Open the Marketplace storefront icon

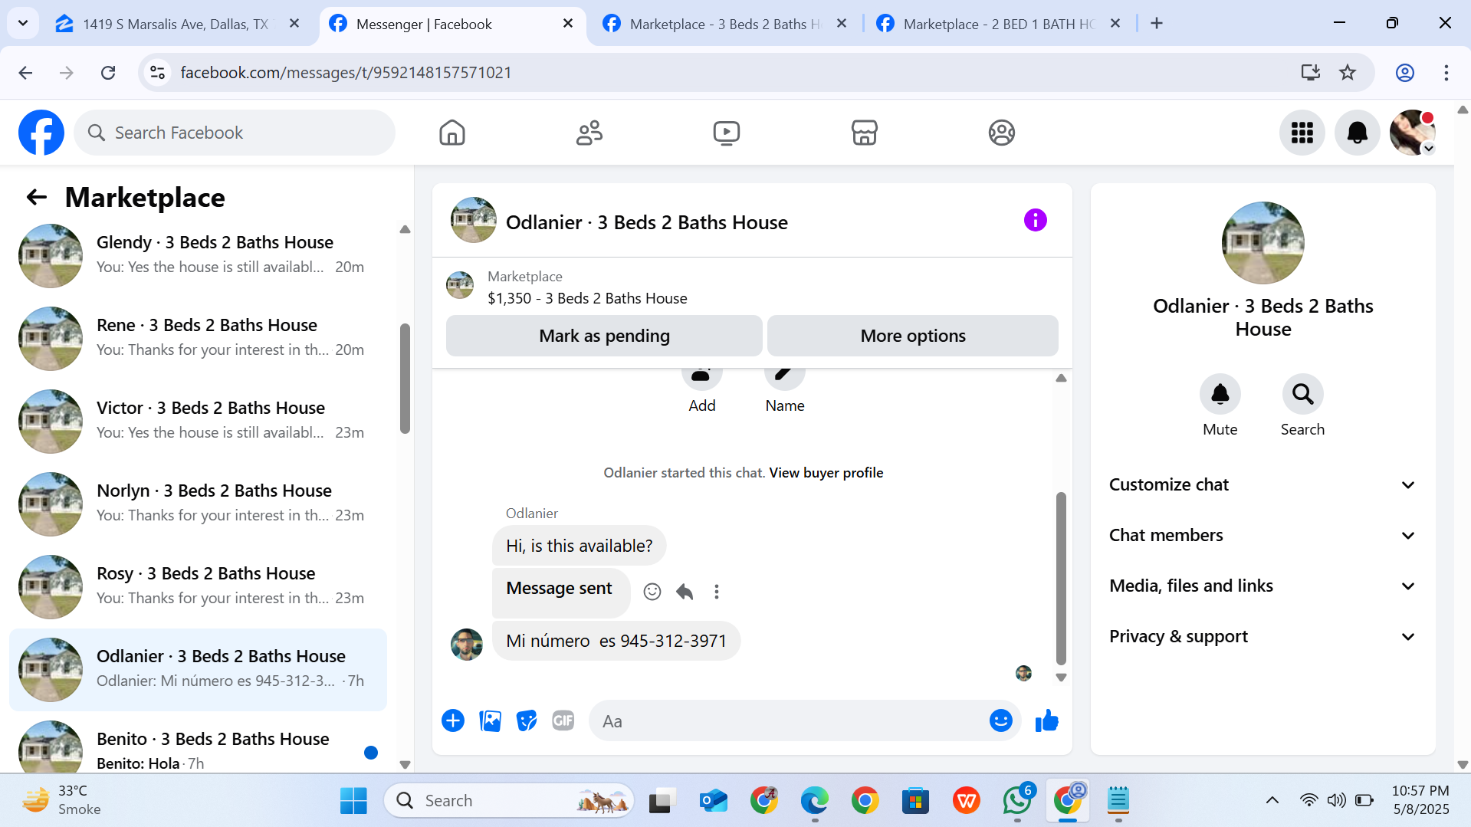click(864, 133)
